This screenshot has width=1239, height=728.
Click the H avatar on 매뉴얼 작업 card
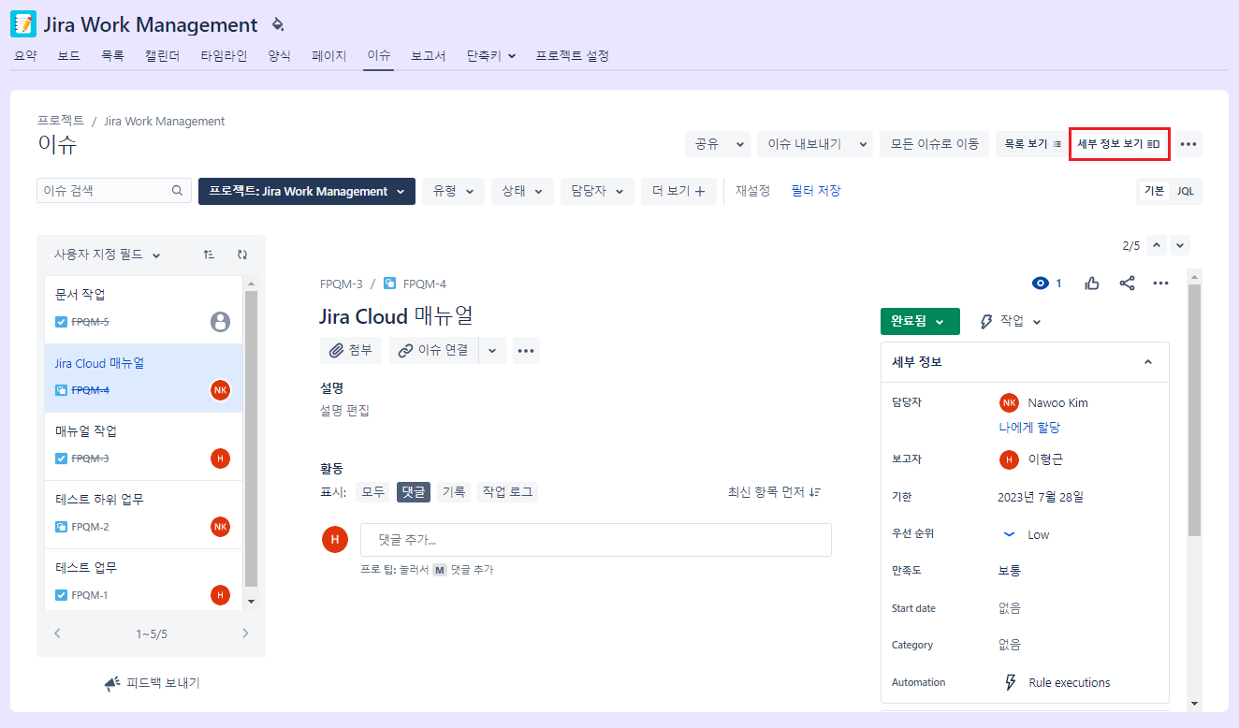click(220, 459)
